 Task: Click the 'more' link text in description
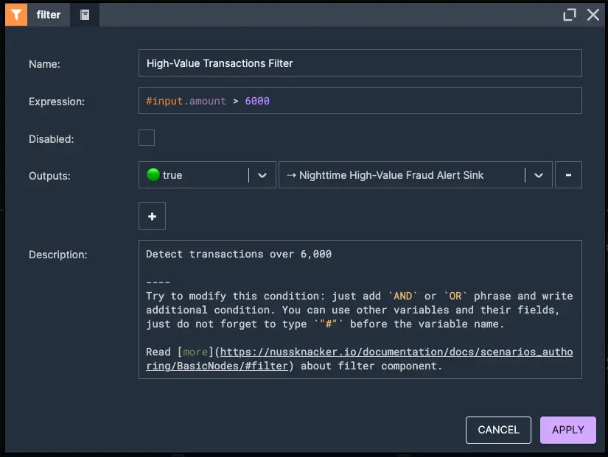[195, 352]
